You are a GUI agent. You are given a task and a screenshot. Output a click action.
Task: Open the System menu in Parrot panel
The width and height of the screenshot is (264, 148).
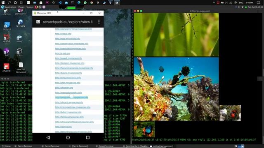(x=30, y=7)
